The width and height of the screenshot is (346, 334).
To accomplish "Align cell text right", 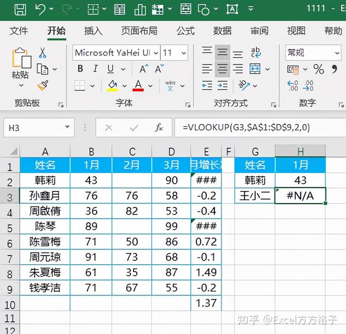I will (238, 69).
